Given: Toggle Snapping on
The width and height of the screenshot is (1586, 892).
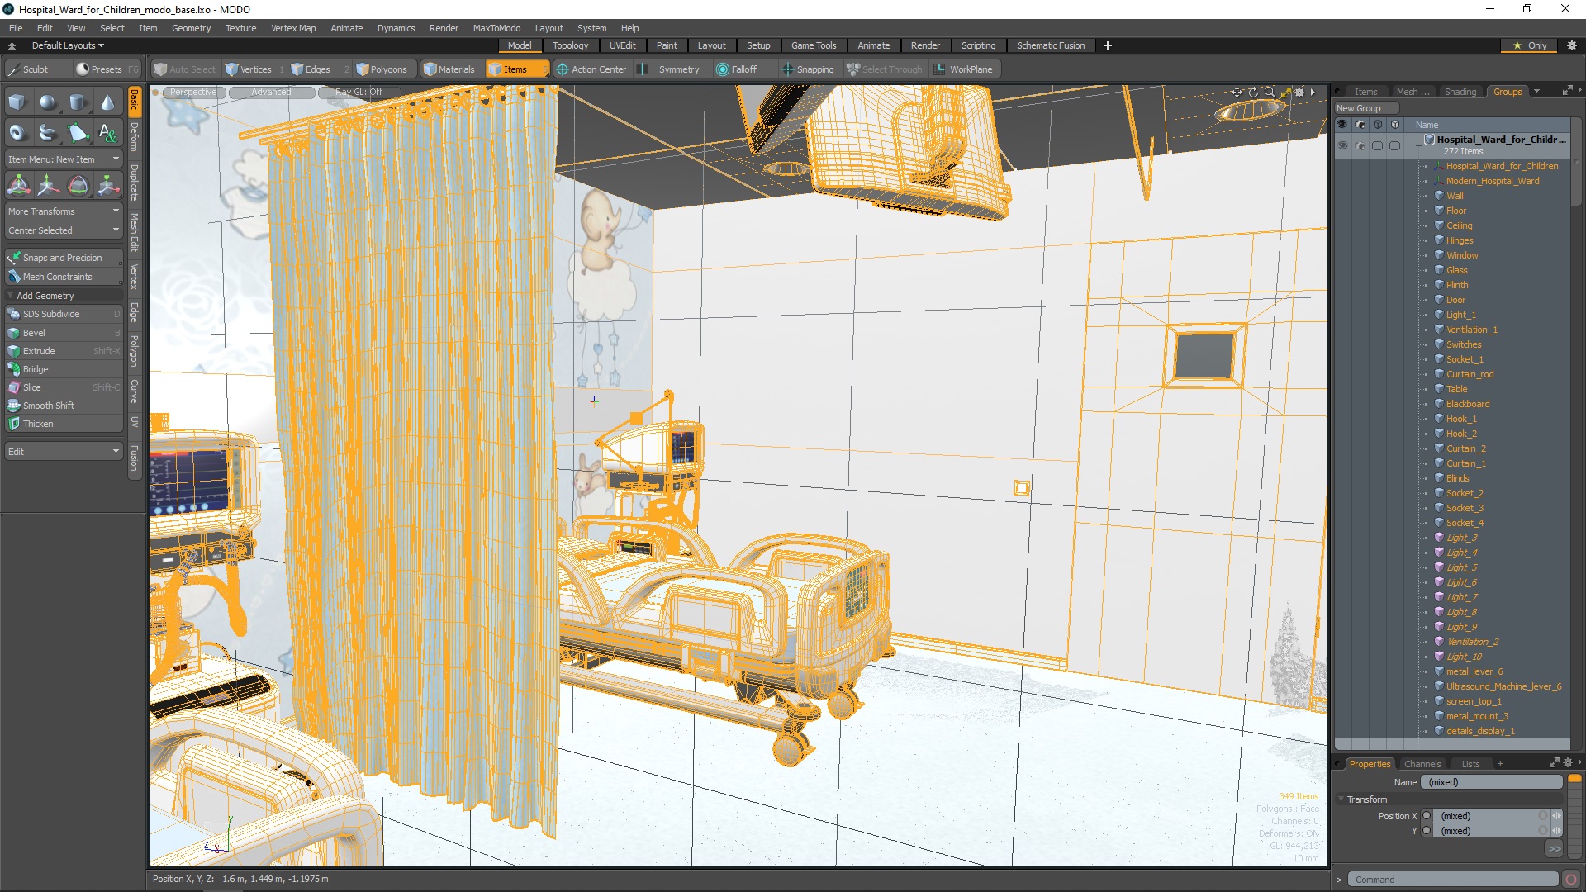Looking at the screenshot, I should tap(808, 69).
